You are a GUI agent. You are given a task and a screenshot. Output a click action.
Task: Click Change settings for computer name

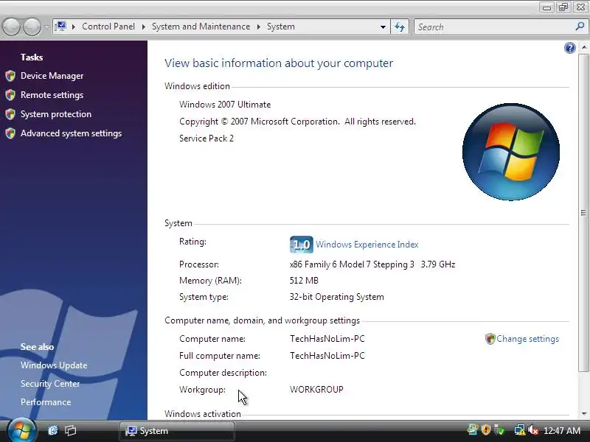click(527, 339)
